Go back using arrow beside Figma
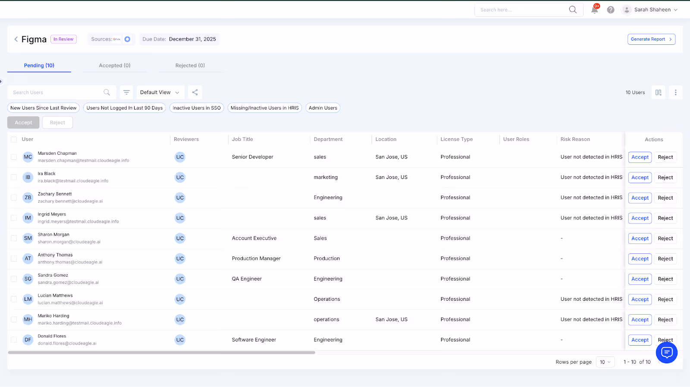The image size is (690, 387). [16, 39]
